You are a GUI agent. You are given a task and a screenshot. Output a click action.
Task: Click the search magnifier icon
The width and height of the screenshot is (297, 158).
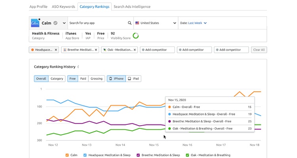129,23
